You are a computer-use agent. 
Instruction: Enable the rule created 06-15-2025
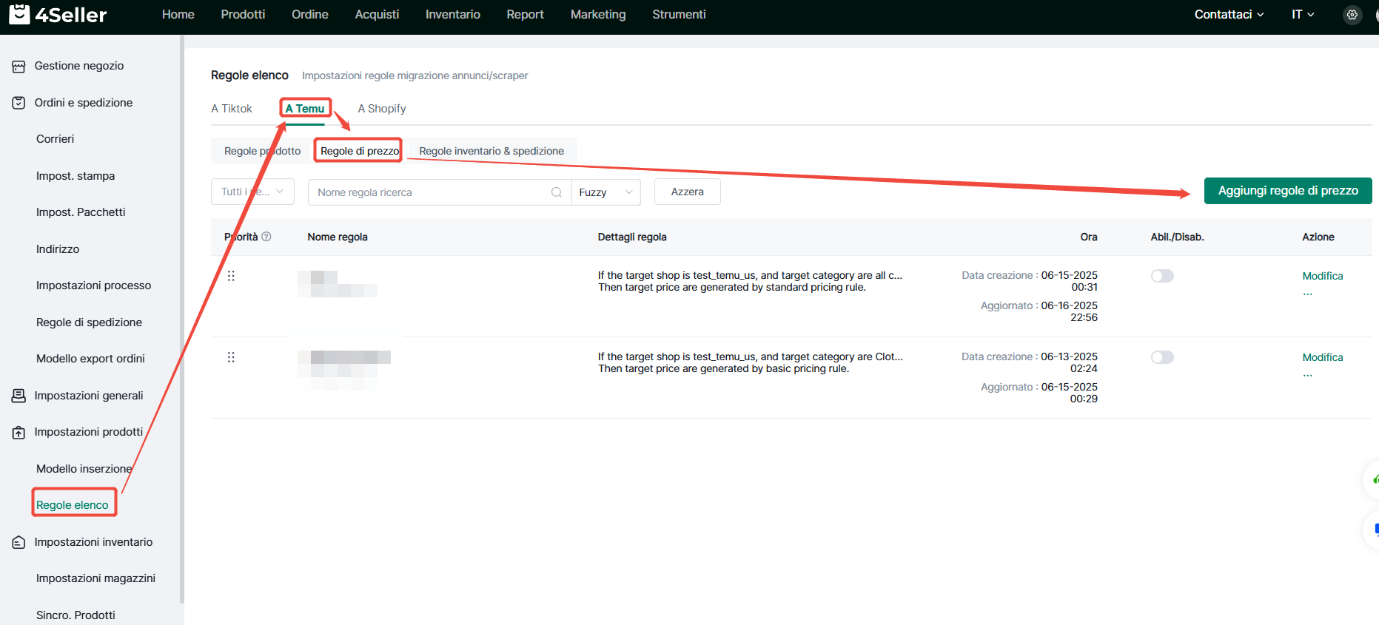click(1162, 276)
